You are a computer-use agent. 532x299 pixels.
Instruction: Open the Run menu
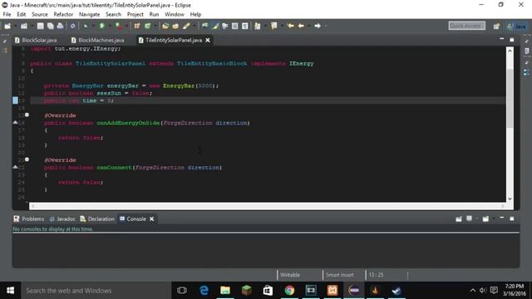[154, 14]
